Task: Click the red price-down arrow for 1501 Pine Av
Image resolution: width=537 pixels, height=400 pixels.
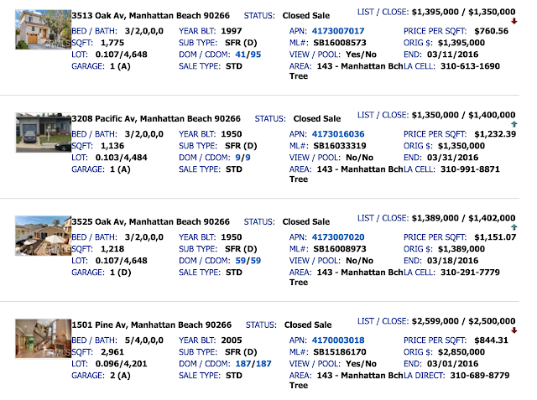Action: pyautogui.click(x=514, y=330)
